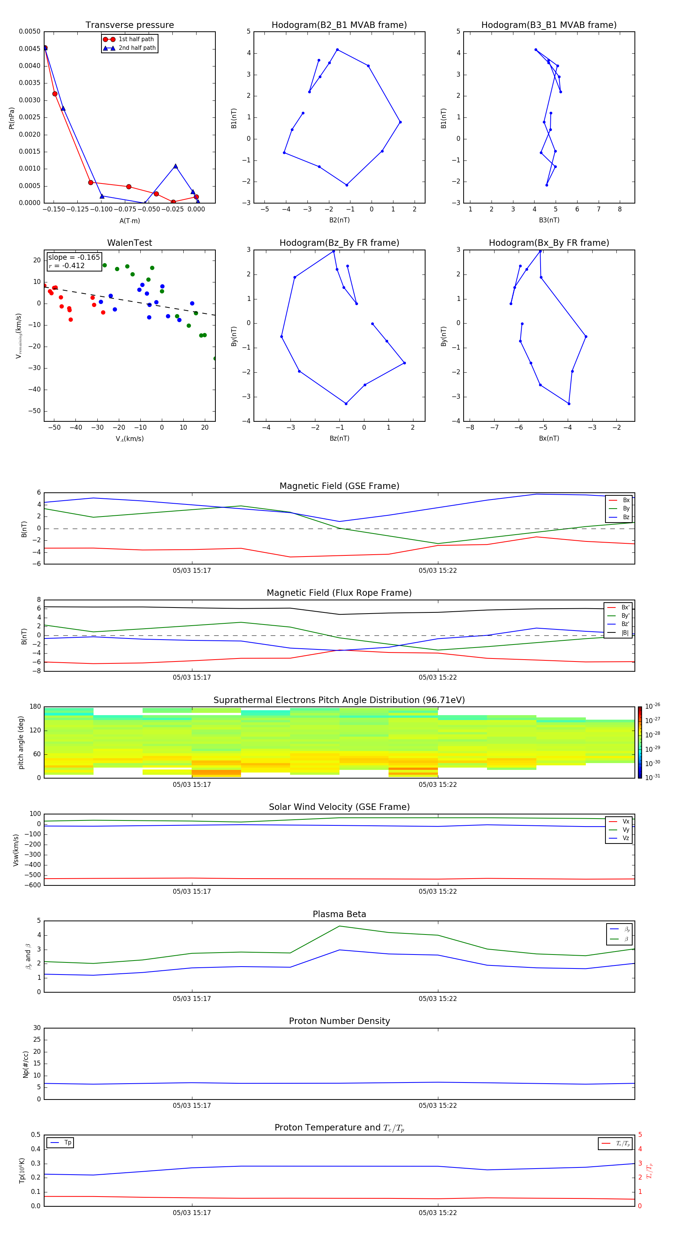This screenshot has height=1246, width=679.
Task: Click '05/03 15:22' under the Plasma Beta plot
Action: click(x=438, y=998)
